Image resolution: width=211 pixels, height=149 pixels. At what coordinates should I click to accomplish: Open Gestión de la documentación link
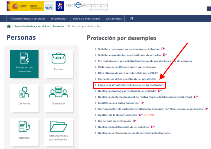[117, 115]
